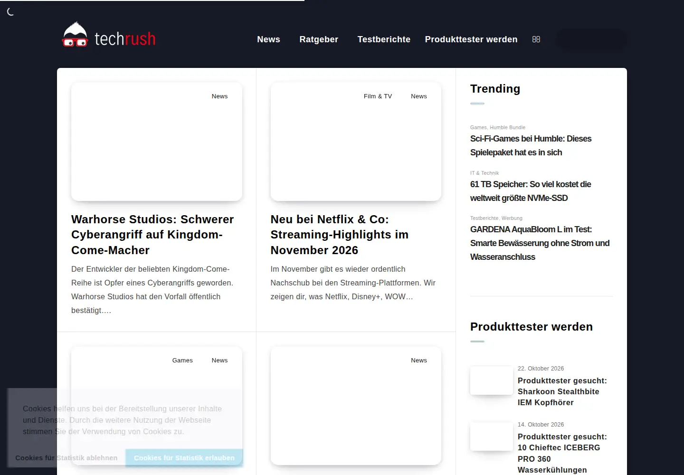Click the Im November gibt es excerpt text
The image size is (684, 475).
(x=353, y=283)
